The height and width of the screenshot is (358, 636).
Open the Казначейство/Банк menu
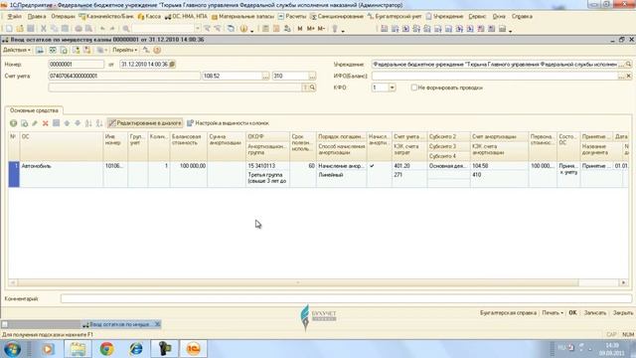[106, 17]
